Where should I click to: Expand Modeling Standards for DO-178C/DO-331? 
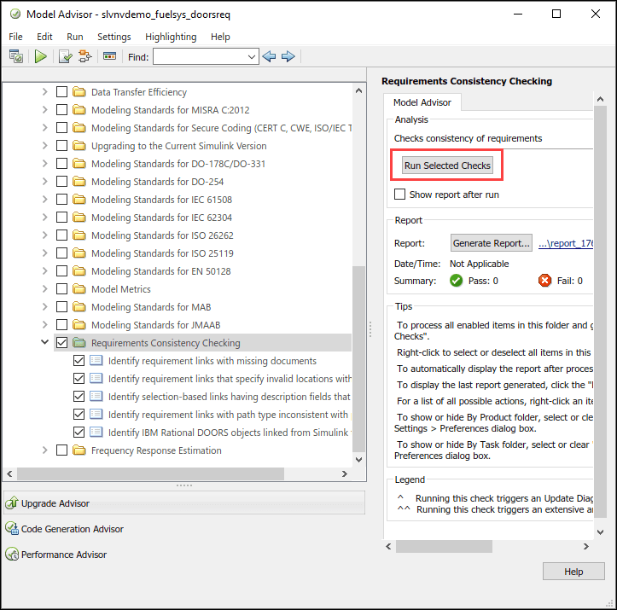point(45,164)
